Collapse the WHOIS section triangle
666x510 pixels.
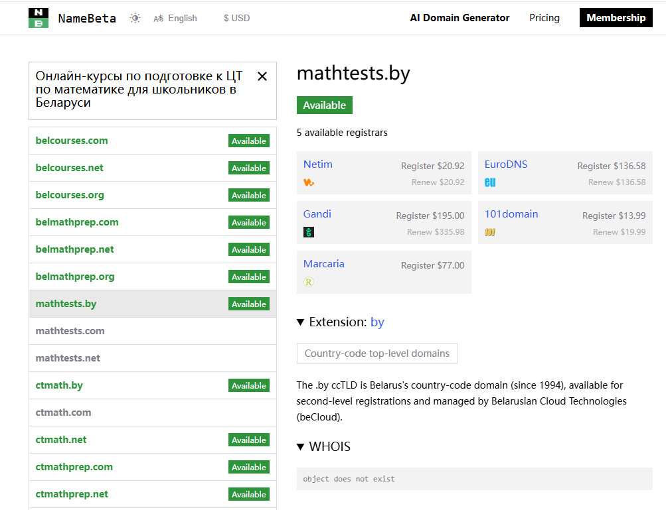pyautogui.click(x=301, y=447)
